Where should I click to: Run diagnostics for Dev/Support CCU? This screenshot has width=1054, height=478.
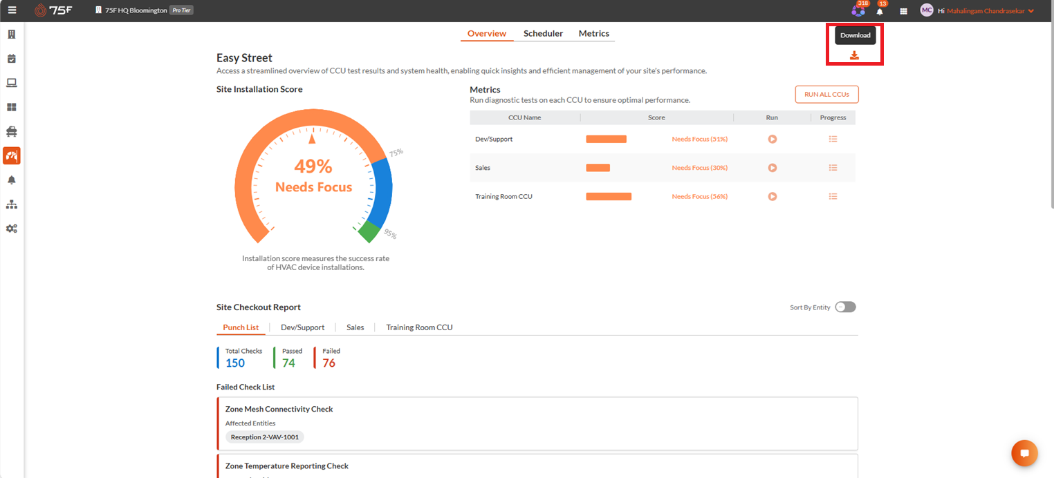click(773, 139)
